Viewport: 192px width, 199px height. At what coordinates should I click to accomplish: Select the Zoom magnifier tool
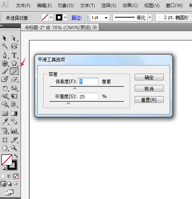click(14, 148)
